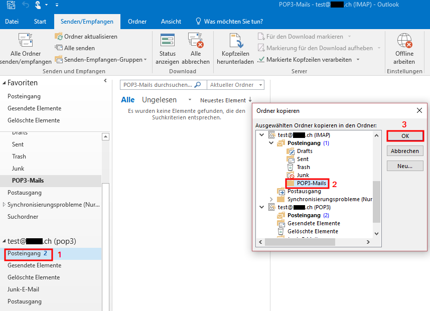Click folder pane scroll up arrow
Screen dimensions: 430x311
coord(105,136)
